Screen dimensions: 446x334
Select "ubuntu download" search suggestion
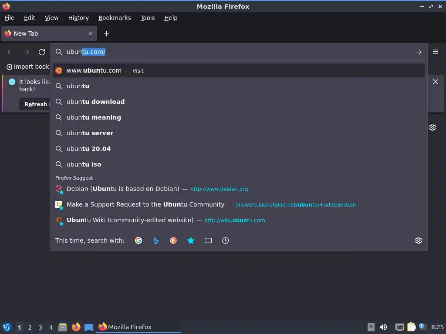pyautogui.click(x=239, y=102)
